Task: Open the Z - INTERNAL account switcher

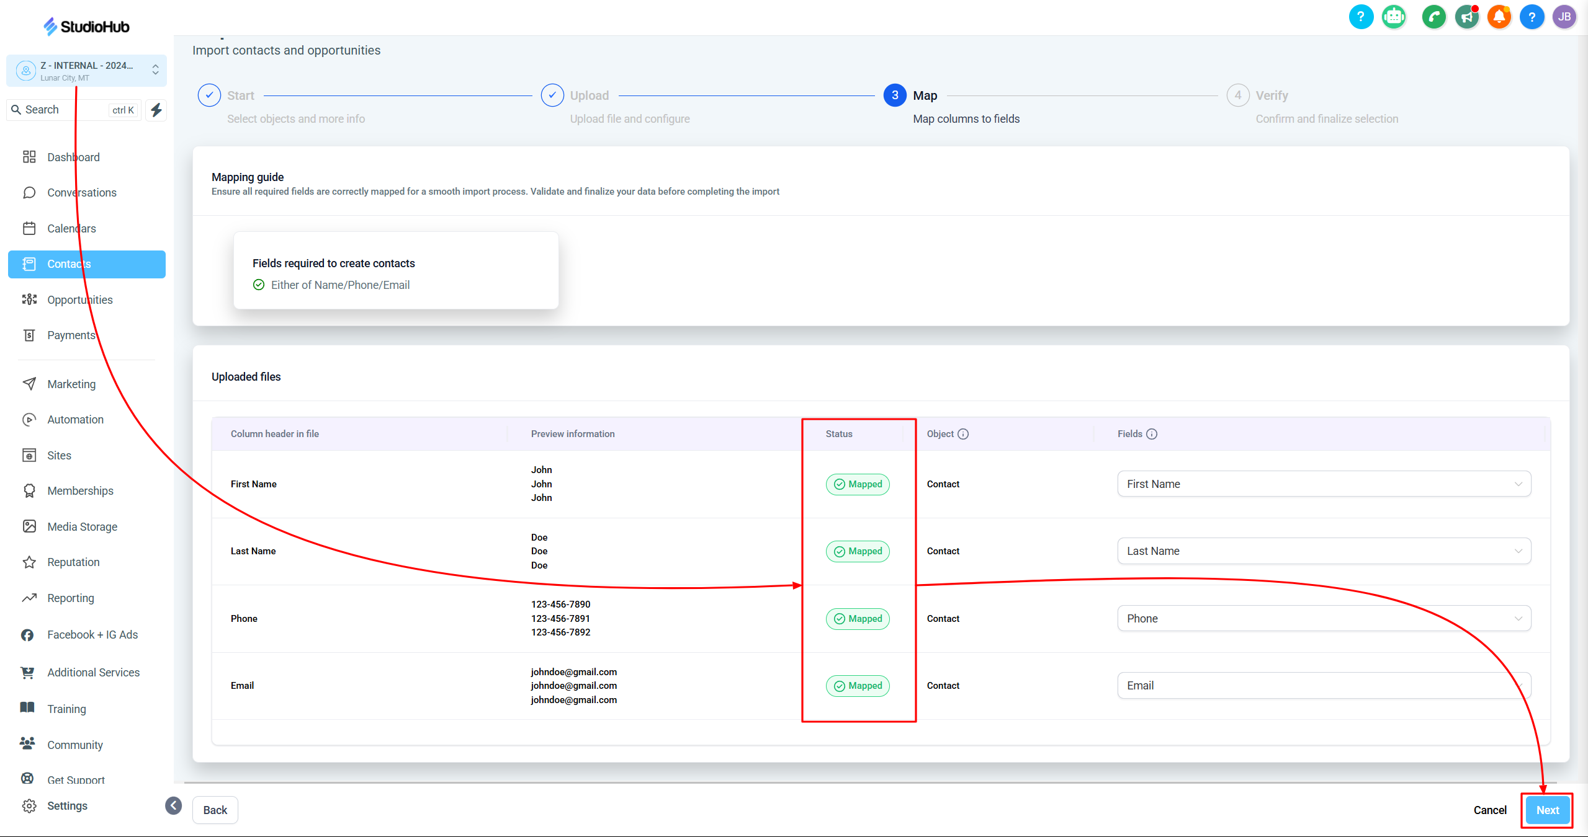Action: pos(86,71)
